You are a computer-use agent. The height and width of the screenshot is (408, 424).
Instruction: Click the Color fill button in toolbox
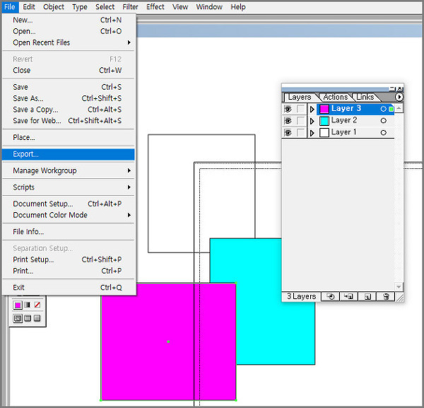pos(18,305)
